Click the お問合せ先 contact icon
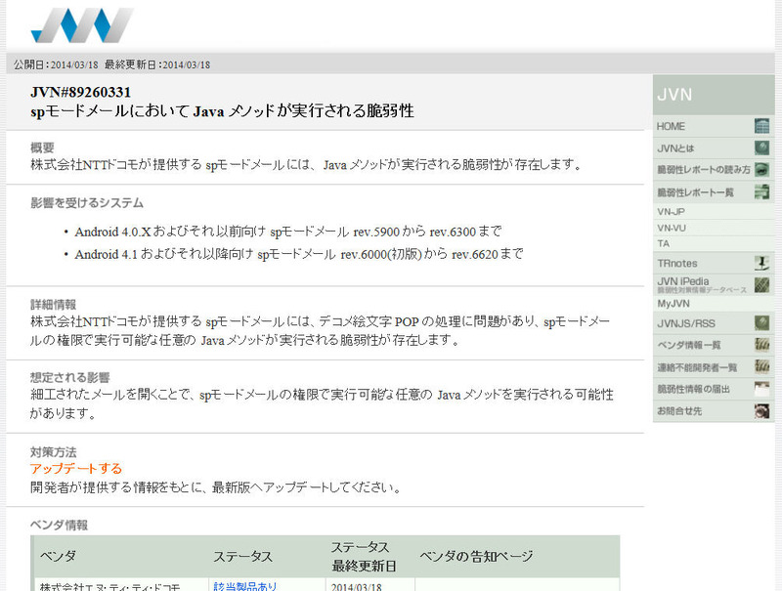Screen dimensions: 782x591 point(761,411)
